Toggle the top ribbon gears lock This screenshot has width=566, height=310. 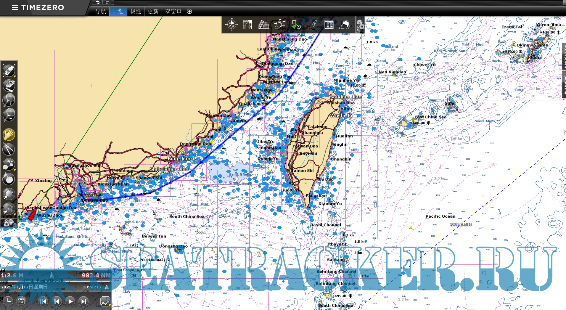[x=360, y=25]
